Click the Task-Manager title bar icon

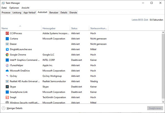click(3, 3)
